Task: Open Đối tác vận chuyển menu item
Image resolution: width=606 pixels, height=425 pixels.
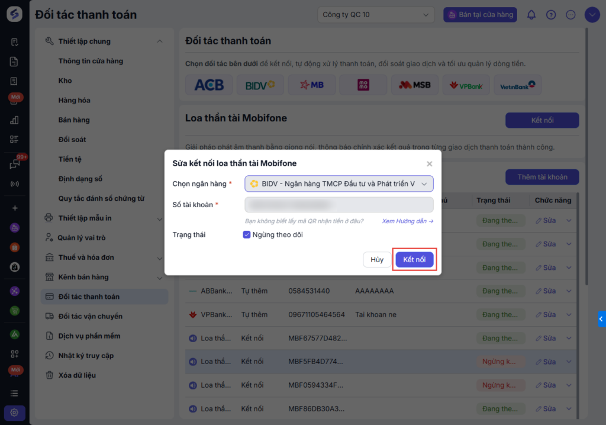Action: pos(90,316)
